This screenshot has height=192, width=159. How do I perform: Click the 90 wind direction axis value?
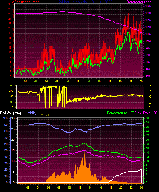point(12,102)
